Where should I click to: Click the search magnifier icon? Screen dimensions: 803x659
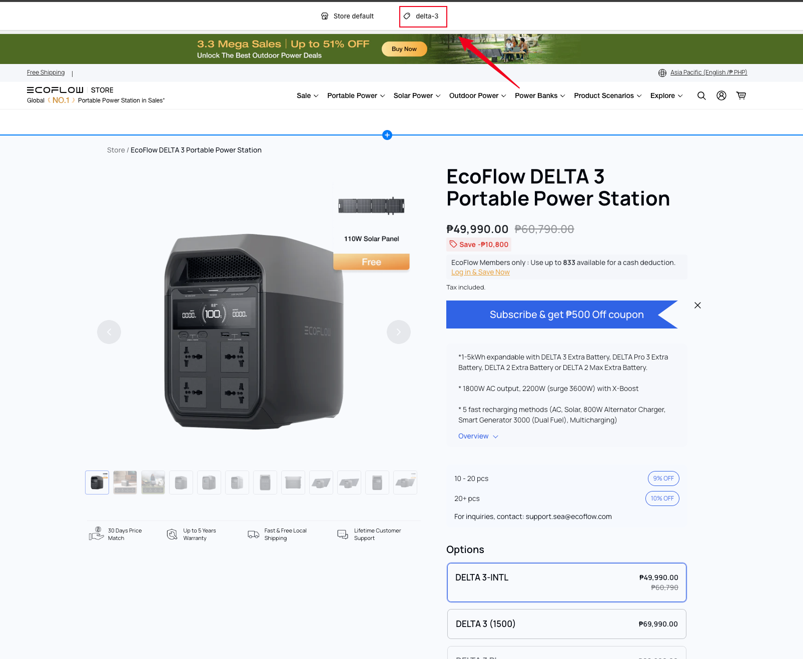tap(701, 95)
